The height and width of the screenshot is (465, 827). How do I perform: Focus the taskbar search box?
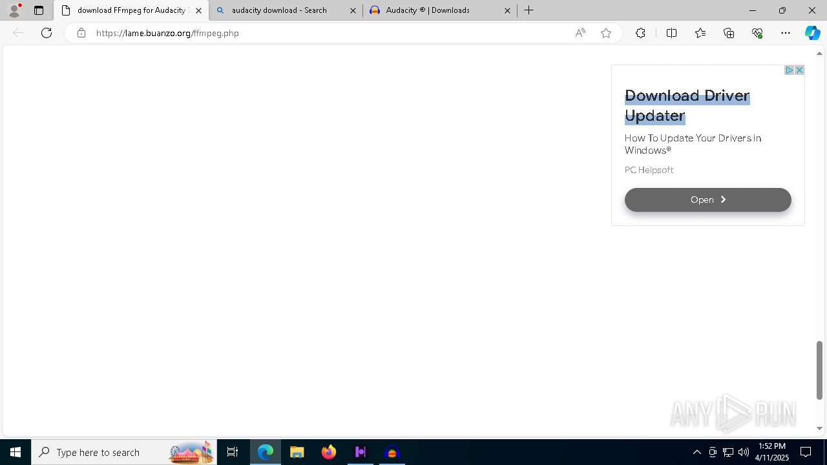[124, 452]
